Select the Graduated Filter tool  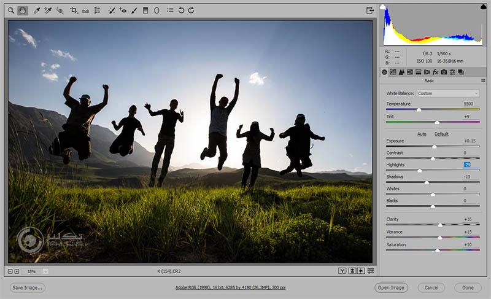(145, 10)
